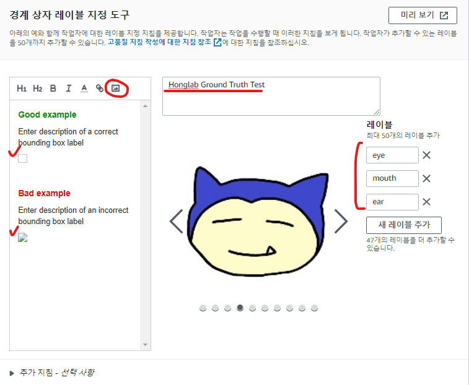The image size is (469, 385).
Task: Insert an image using the picture icon
Action: pos(115,88)
